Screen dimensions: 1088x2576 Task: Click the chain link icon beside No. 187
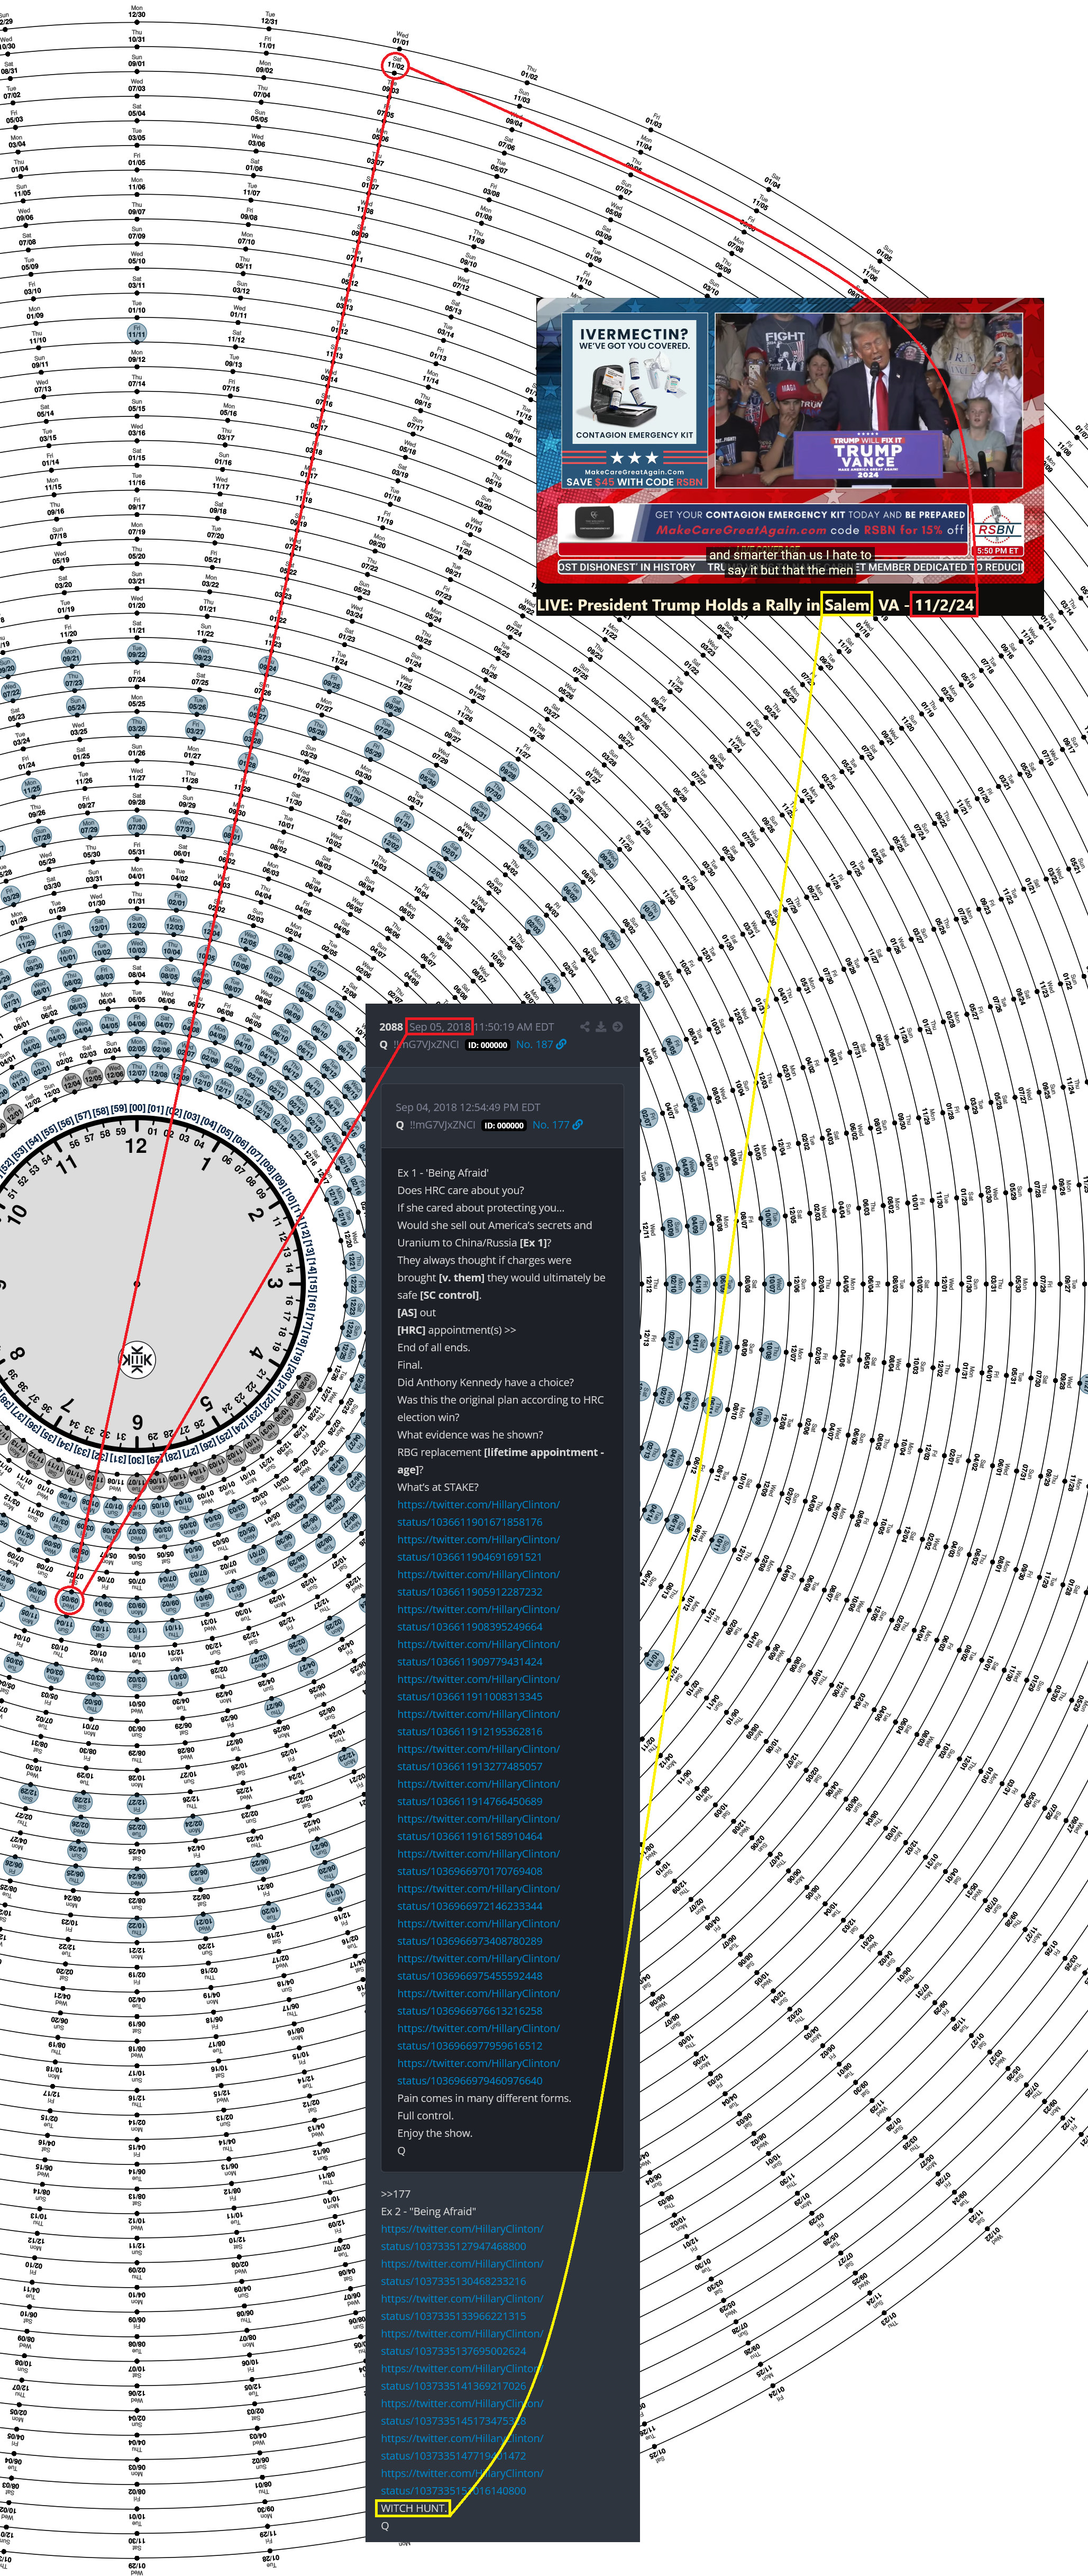pyautogui.click(x=561, y=1044)
